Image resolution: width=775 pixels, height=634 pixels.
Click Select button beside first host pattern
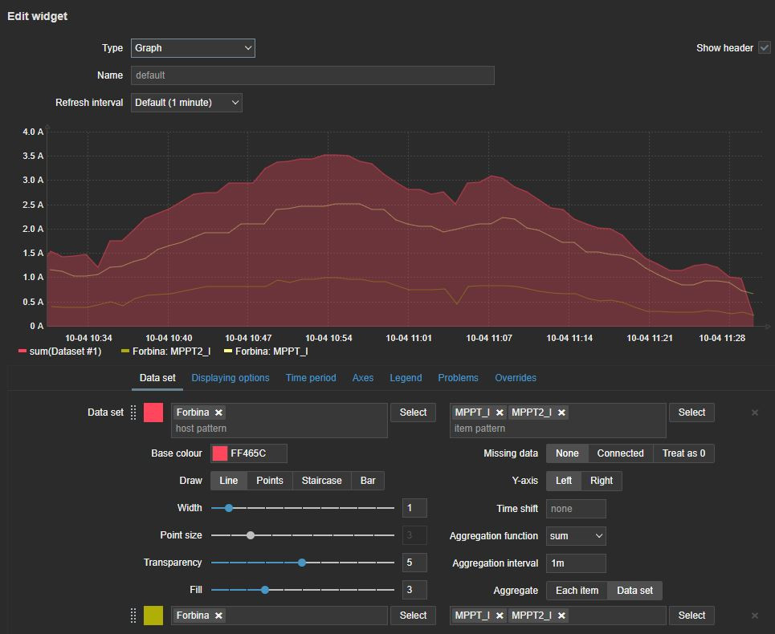[x=413, y=413]
